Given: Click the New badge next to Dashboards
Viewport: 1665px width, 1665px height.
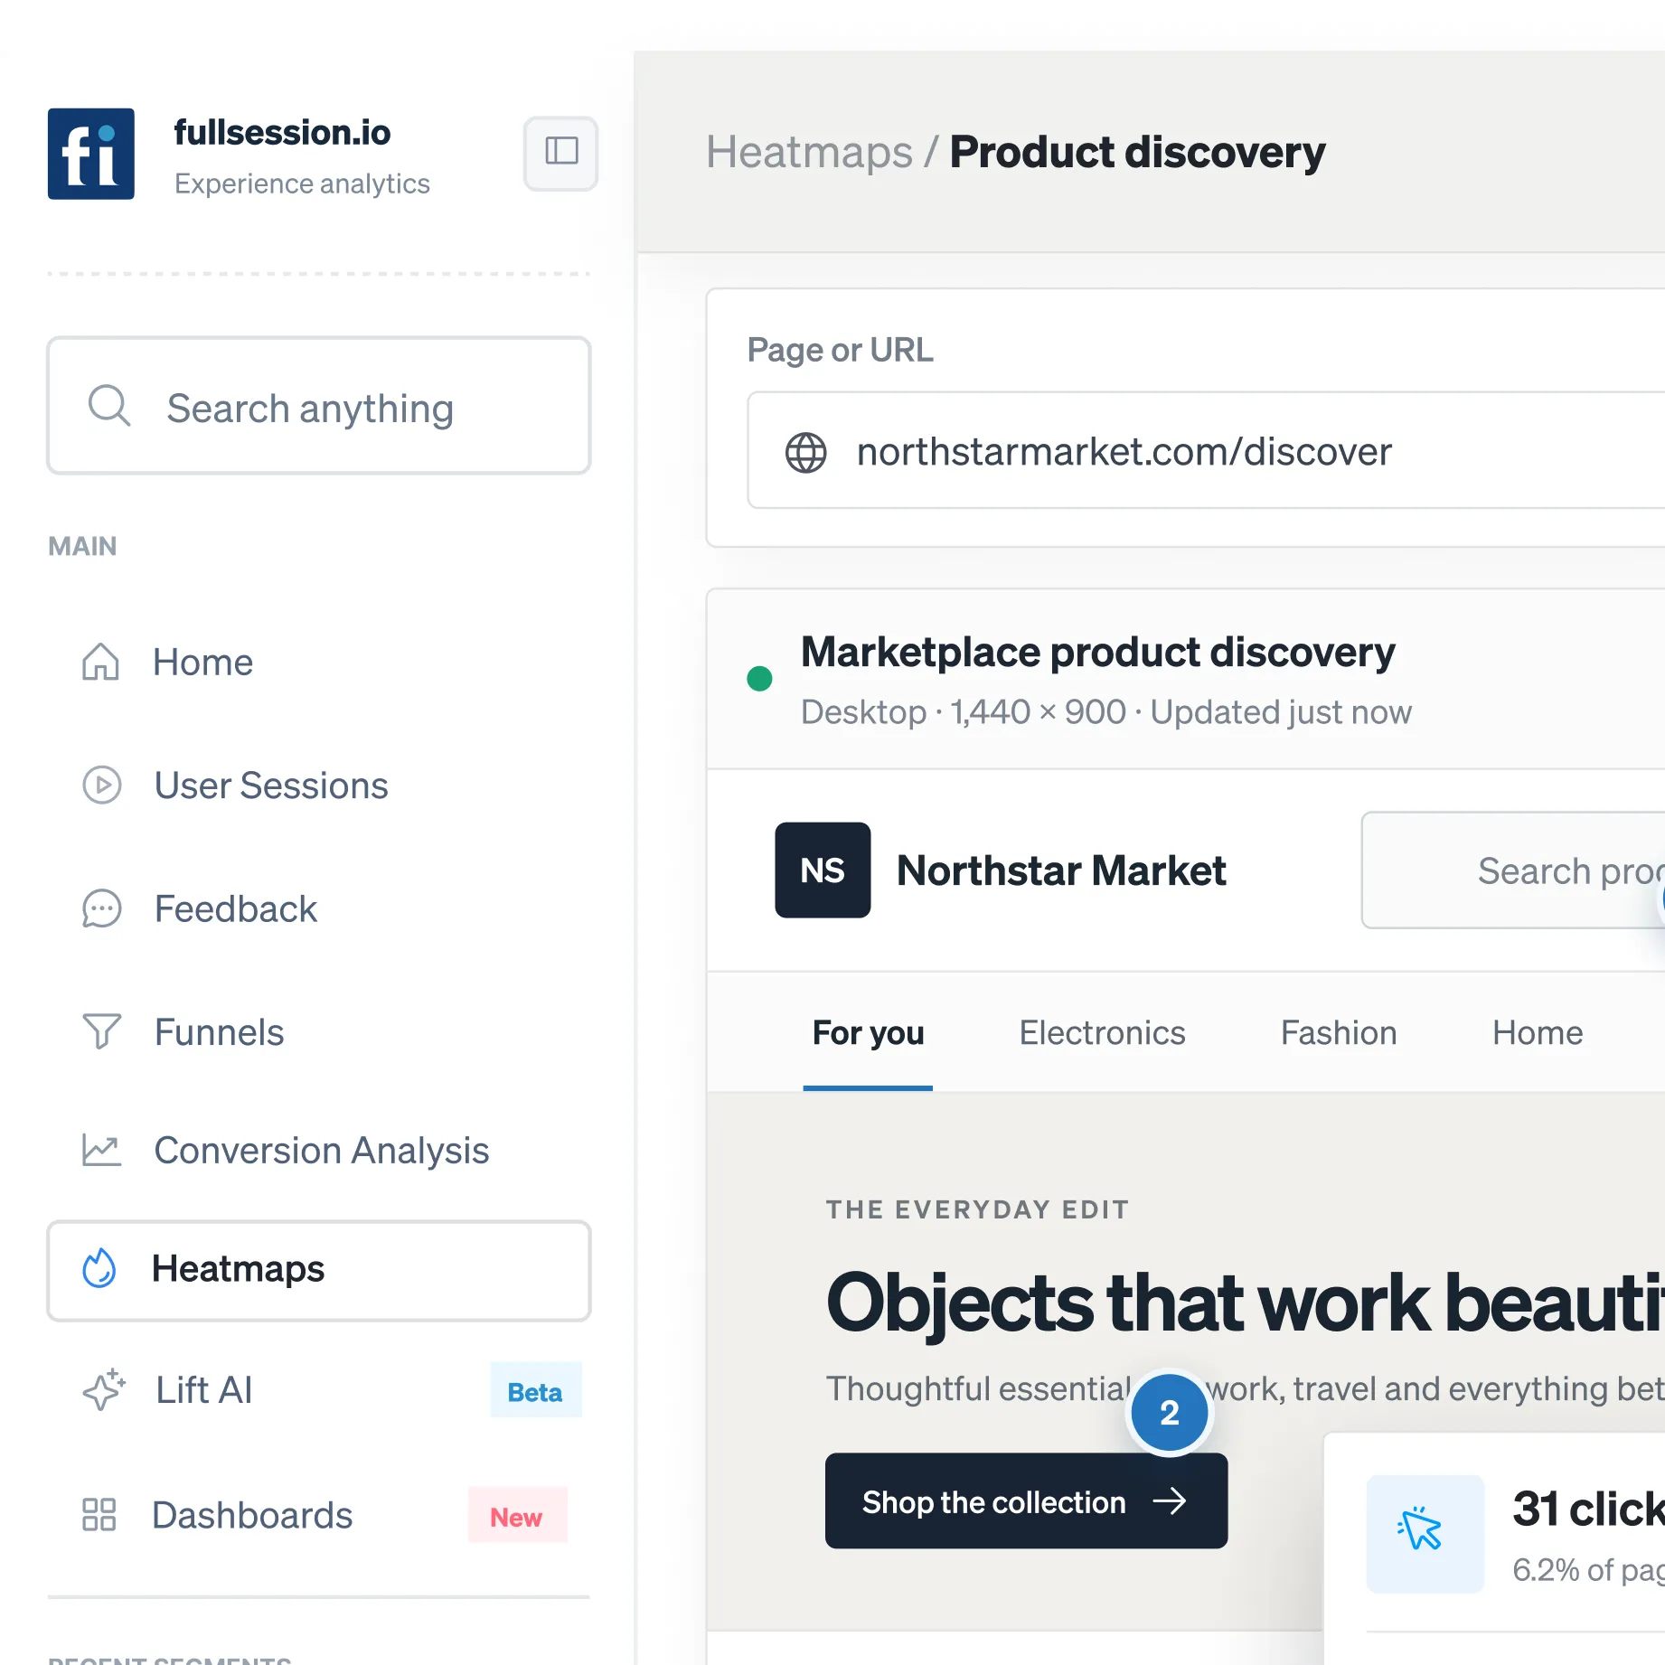Looking at the screenshot, I should click(517, 1515).
